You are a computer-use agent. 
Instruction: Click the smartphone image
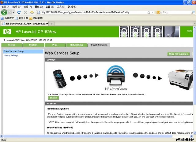pyautogui.click(x=59, y=79)
